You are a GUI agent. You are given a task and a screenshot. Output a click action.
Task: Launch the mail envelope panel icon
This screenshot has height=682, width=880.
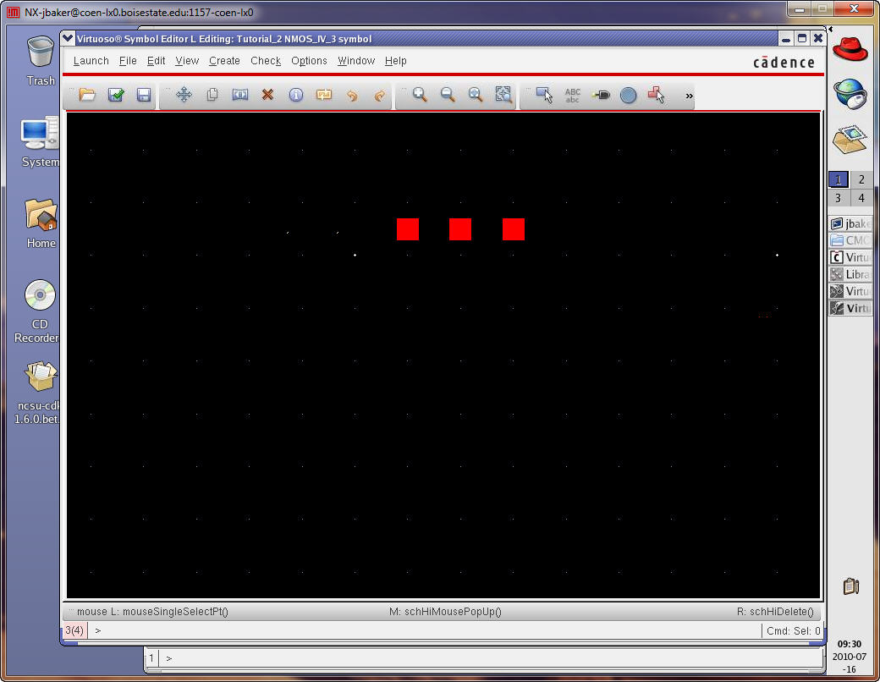(x=850, y=140)
